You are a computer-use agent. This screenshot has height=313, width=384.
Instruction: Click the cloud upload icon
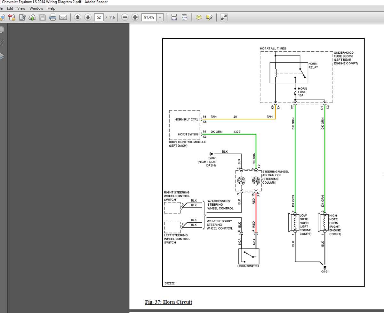(32, 17)
